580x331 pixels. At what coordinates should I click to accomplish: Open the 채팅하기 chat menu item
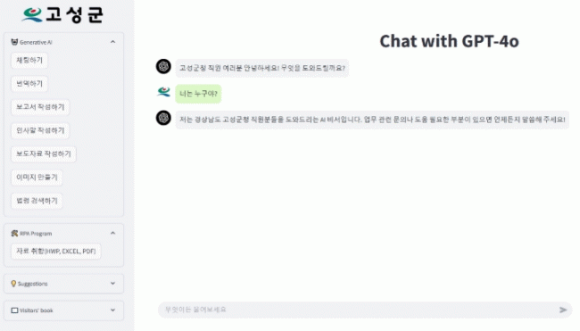29,61
